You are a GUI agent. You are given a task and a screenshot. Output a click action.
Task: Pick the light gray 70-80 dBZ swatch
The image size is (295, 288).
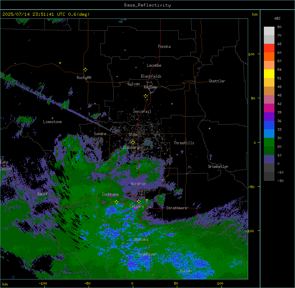click(x=269, y=31)
